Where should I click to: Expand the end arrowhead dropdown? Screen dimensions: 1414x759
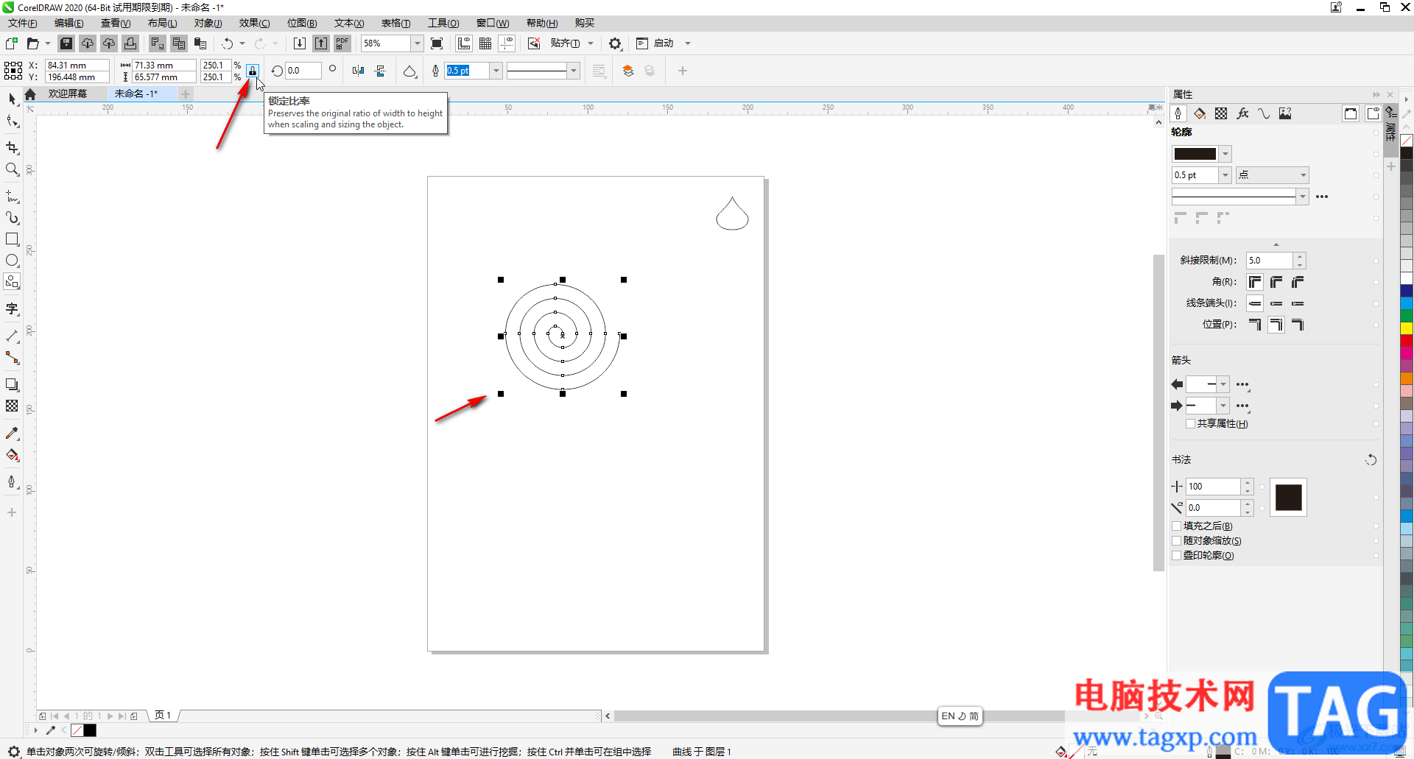(x=1223, y=406)
